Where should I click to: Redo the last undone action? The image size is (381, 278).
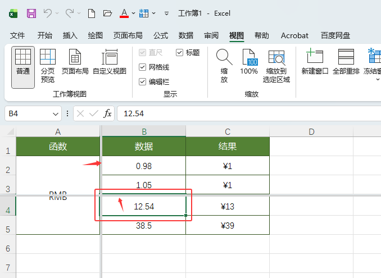coord(70,13)
